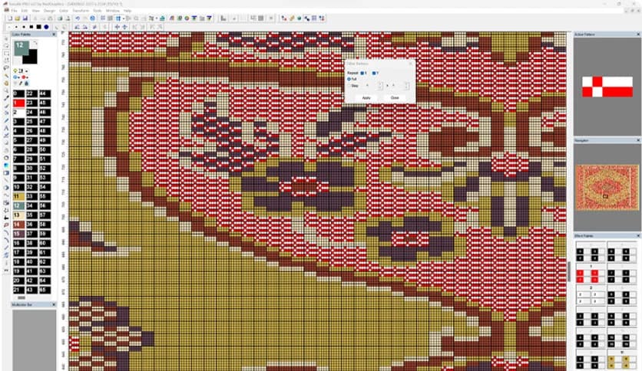Pick white color swatch 2 in palette
Screen dimensions: 642x371
(x=19, y=113)
